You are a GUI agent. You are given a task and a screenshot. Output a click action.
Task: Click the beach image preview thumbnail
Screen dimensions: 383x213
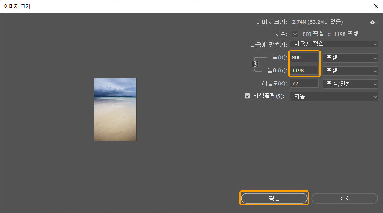pos(115,110)
